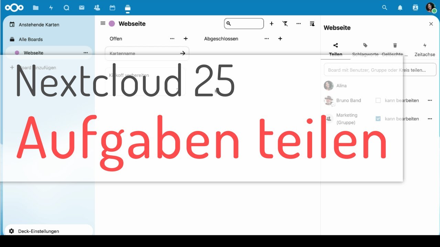Image resolution: width=440 pixels, height=247 pixels.
Task: Switch to the Zeitachse tab
Action: [x=425, y=50]
